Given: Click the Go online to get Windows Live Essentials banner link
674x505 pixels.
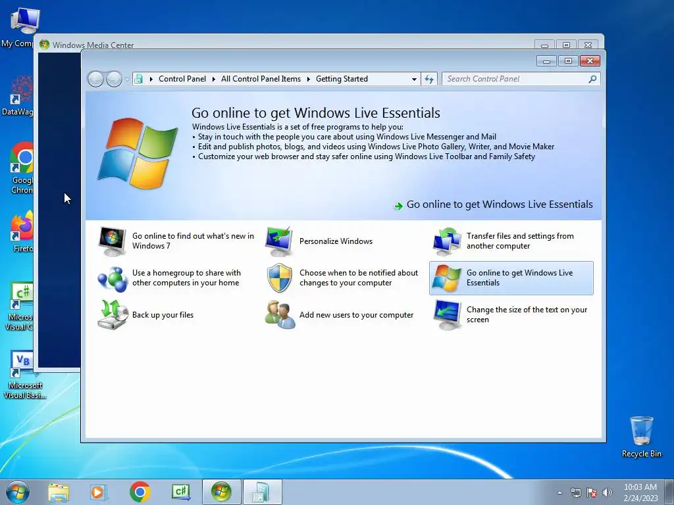Looking at the screenshot, I should coord(500,204).
